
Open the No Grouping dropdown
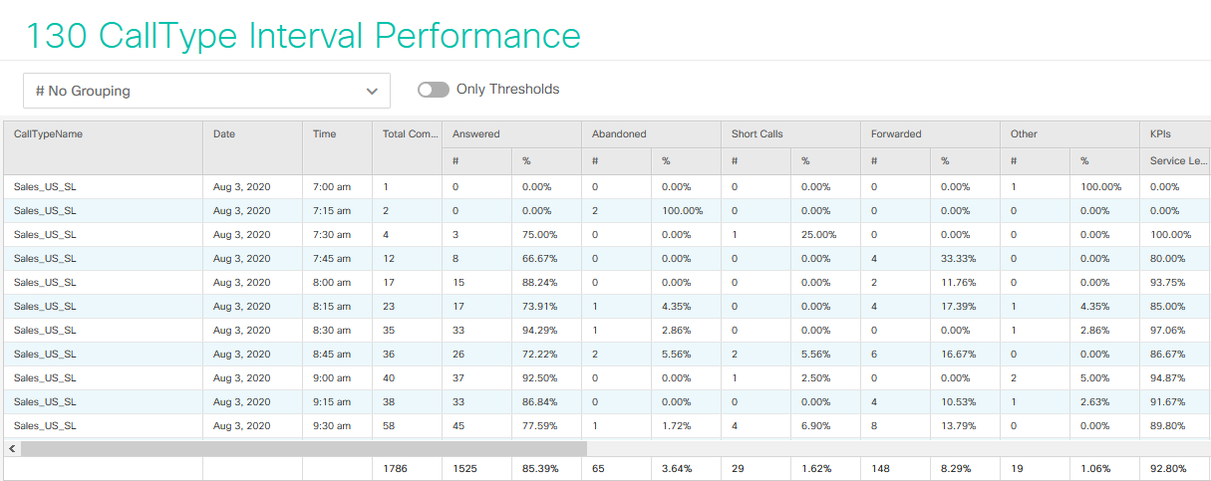point(206,91)
